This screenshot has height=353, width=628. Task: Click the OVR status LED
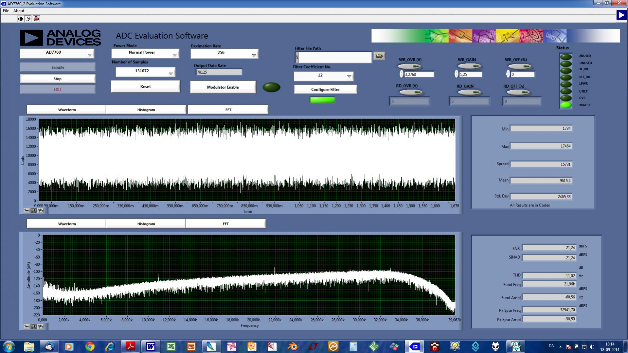pos(566,98)
